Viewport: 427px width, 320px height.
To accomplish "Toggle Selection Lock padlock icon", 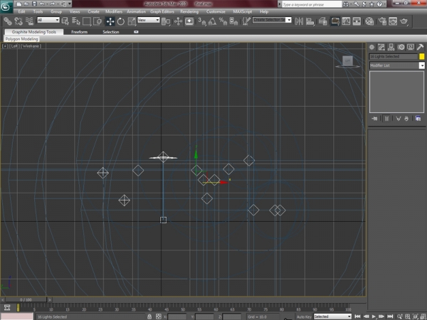I will pos(149,316).
